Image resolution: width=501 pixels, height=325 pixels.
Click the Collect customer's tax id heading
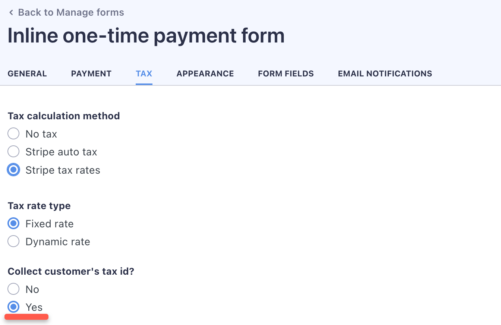[x=70, y=271]
